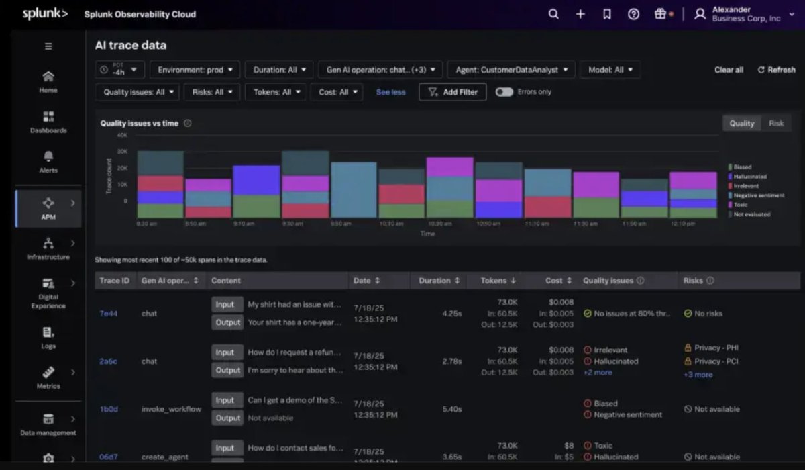Click the Add Filter button
Screen dimensions: 805x470
point(453,92)
